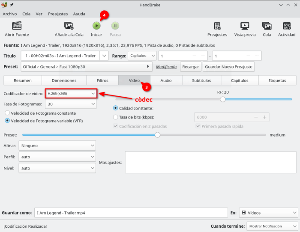Click the encoder Preset speed slider handle
The width and height of the screenshot is (300, 232).
(157, 135)
